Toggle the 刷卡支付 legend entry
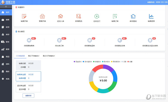This screenshot has height=102, width=168. pyautogui.click(x=106, y=62)
